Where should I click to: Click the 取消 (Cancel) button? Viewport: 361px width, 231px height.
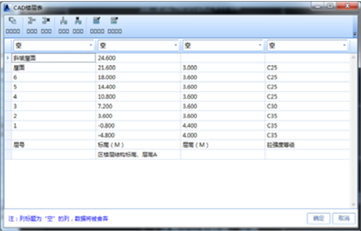(344, 218)
